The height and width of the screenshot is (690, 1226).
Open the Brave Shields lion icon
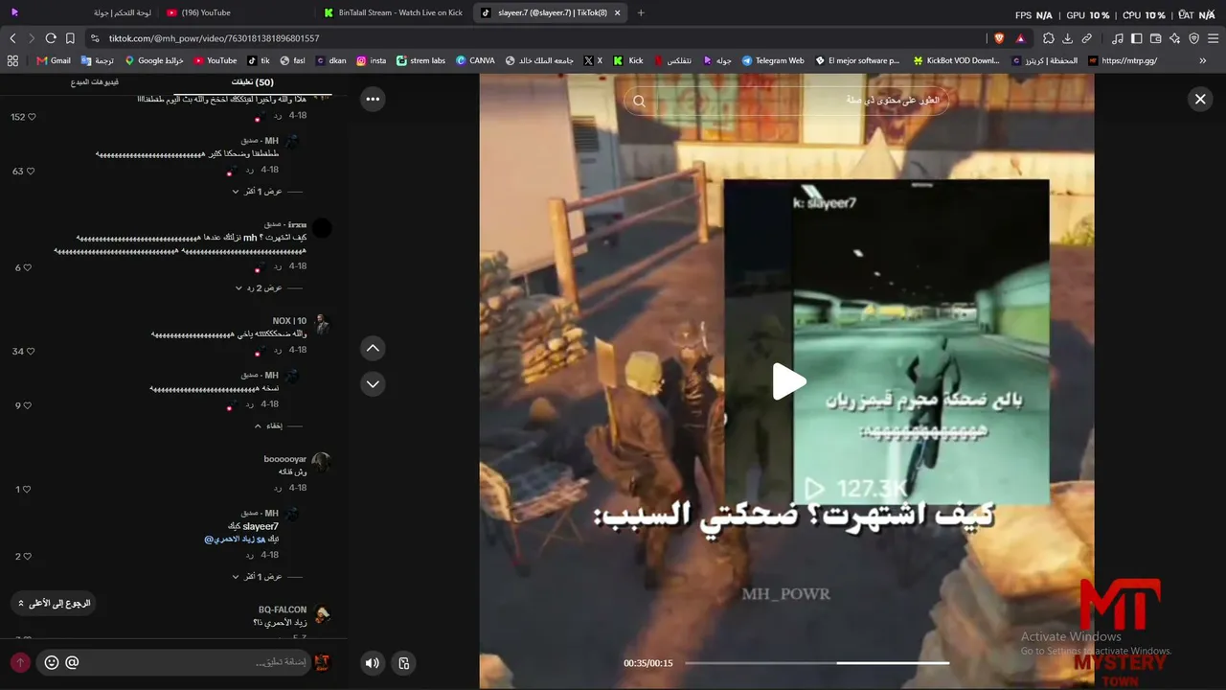pyautogui.click(x=999, y=38)
